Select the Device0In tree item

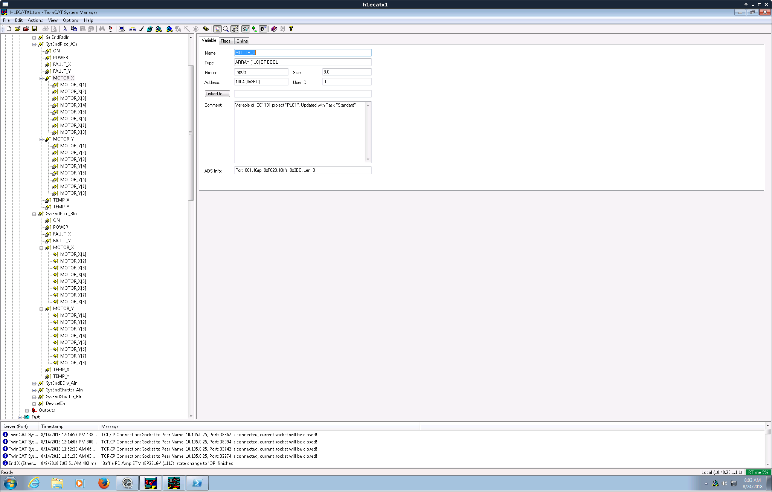point(55,403)
